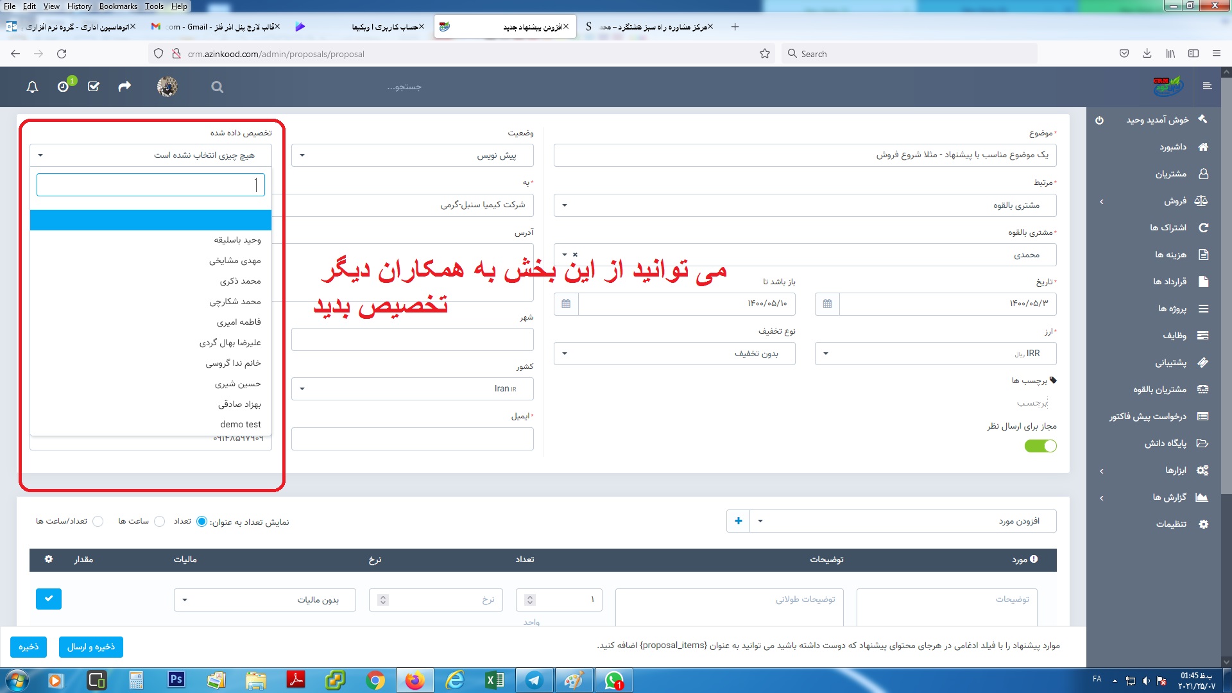Click the info icon next to مورد column
The image size is (1232, 693).
pos(1034,560)
